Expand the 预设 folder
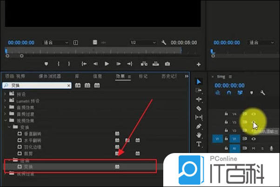The height and width of the screenshot is (187, 280). point(5,93)
